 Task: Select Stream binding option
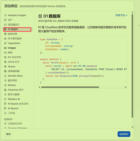pos(18,85)
